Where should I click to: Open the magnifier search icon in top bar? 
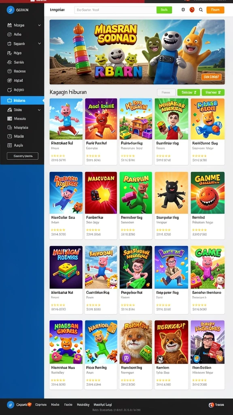(201, 10)
